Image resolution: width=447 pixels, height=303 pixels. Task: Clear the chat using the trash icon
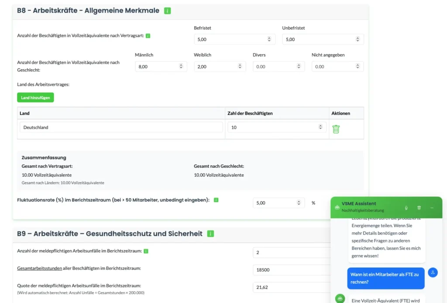point(419,208)
